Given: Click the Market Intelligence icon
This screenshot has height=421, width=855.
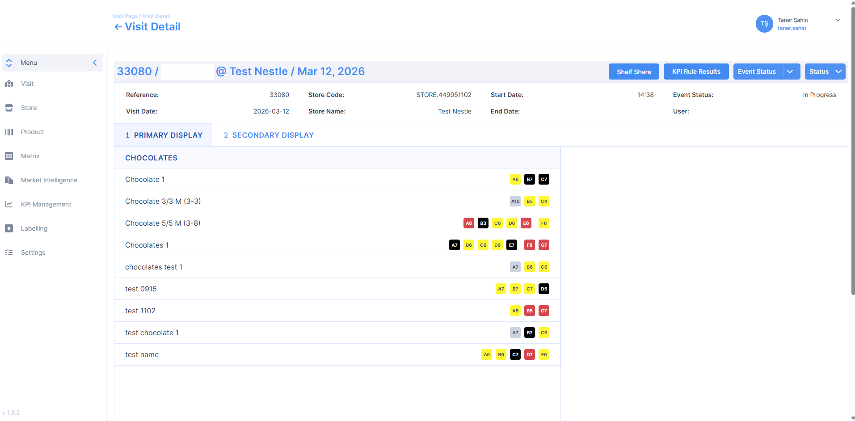Looking at the screenshot, I should point(9,180).
